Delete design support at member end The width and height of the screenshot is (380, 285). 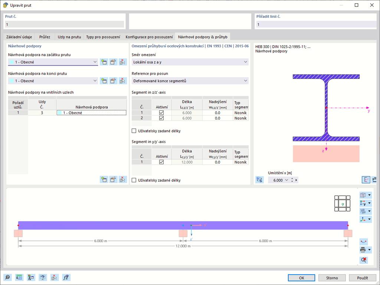tap(122, 81)
